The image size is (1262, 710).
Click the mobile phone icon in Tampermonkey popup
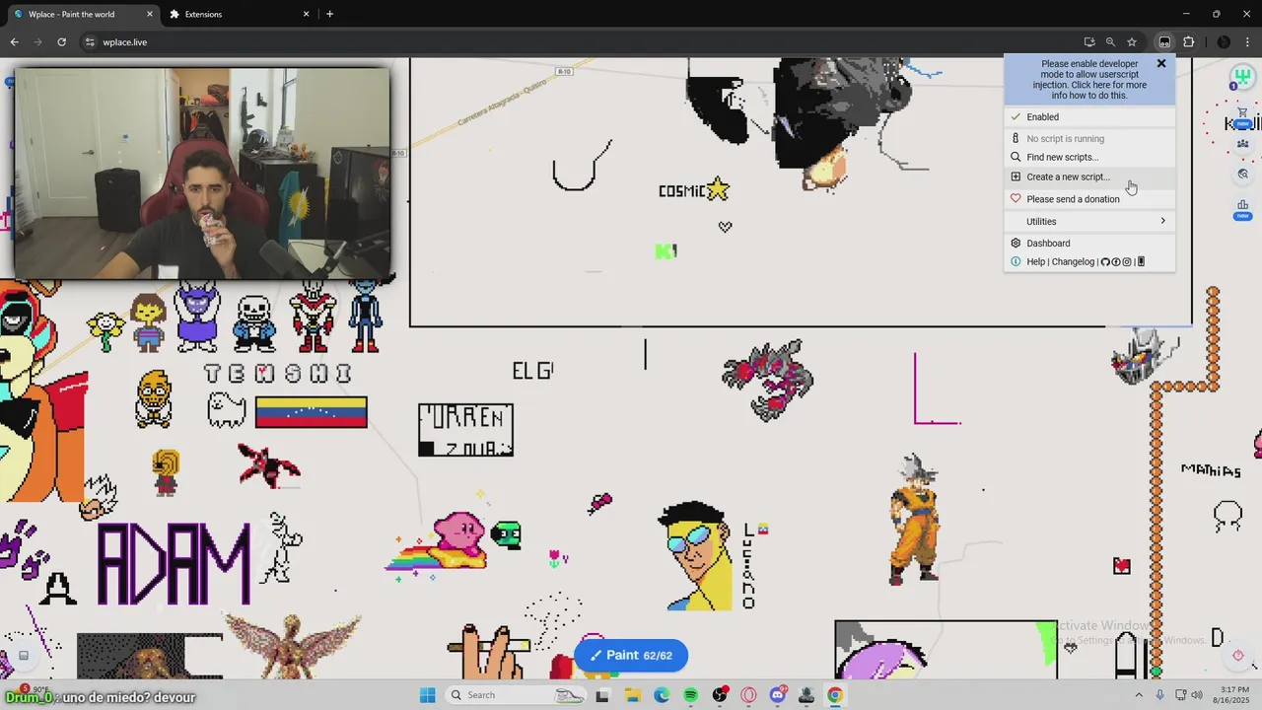pos(1141,262)
